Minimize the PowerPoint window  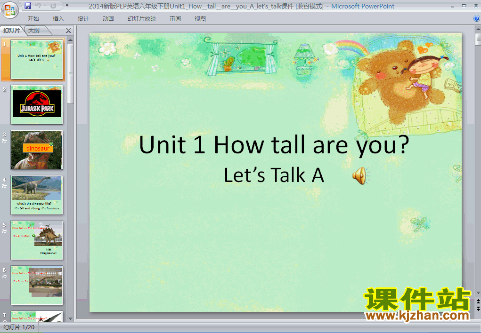[452, 6]
